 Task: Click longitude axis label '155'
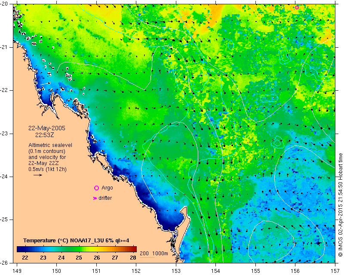coord(255,271)
